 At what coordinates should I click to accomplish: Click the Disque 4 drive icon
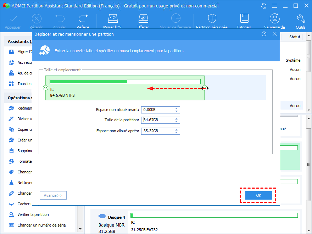pyautogui.click(x=102, y=216)
